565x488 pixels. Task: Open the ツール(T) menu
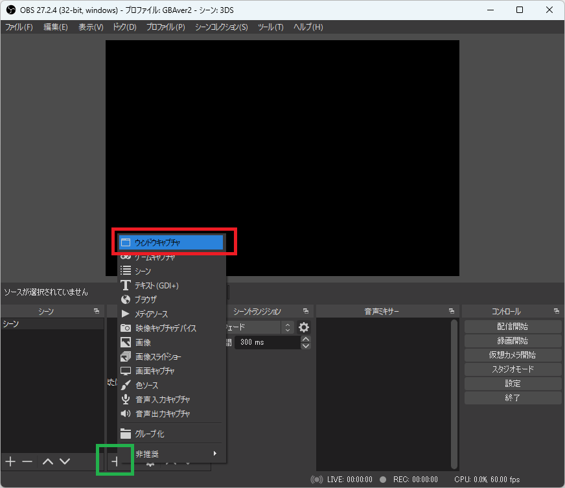point(271,27)
